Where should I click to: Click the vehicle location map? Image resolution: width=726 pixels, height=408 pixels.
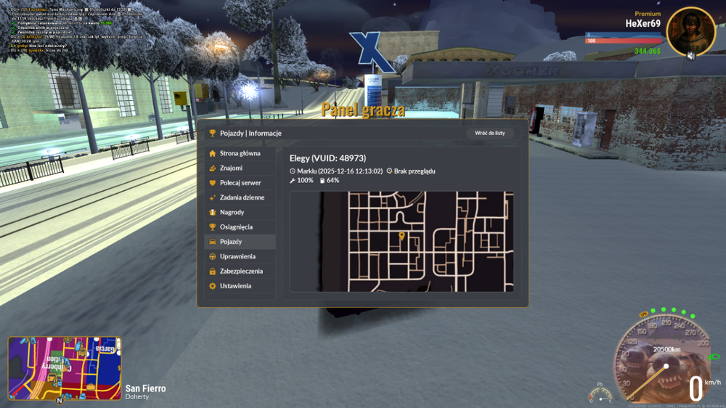401,242
